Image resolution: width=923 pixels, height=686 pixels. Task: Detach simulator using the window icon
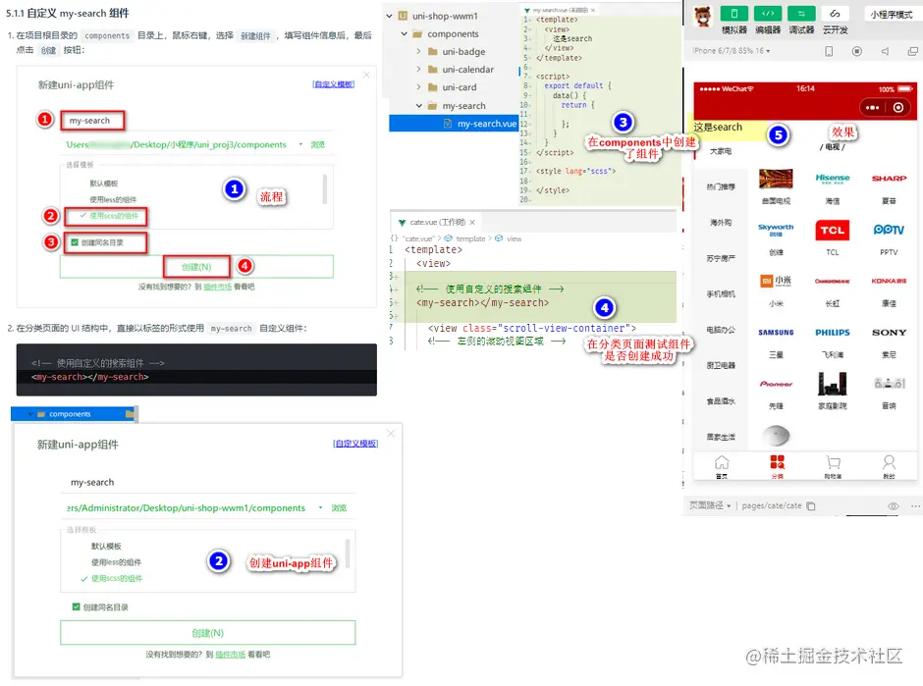pos(912,51)
